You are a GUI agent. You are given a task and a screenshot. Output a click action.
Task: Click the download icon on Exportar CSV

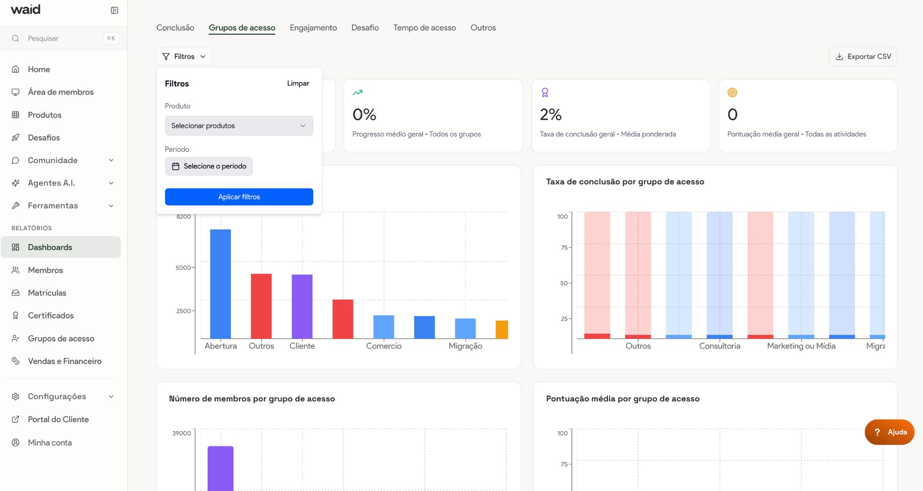click(x=839, y=56)
